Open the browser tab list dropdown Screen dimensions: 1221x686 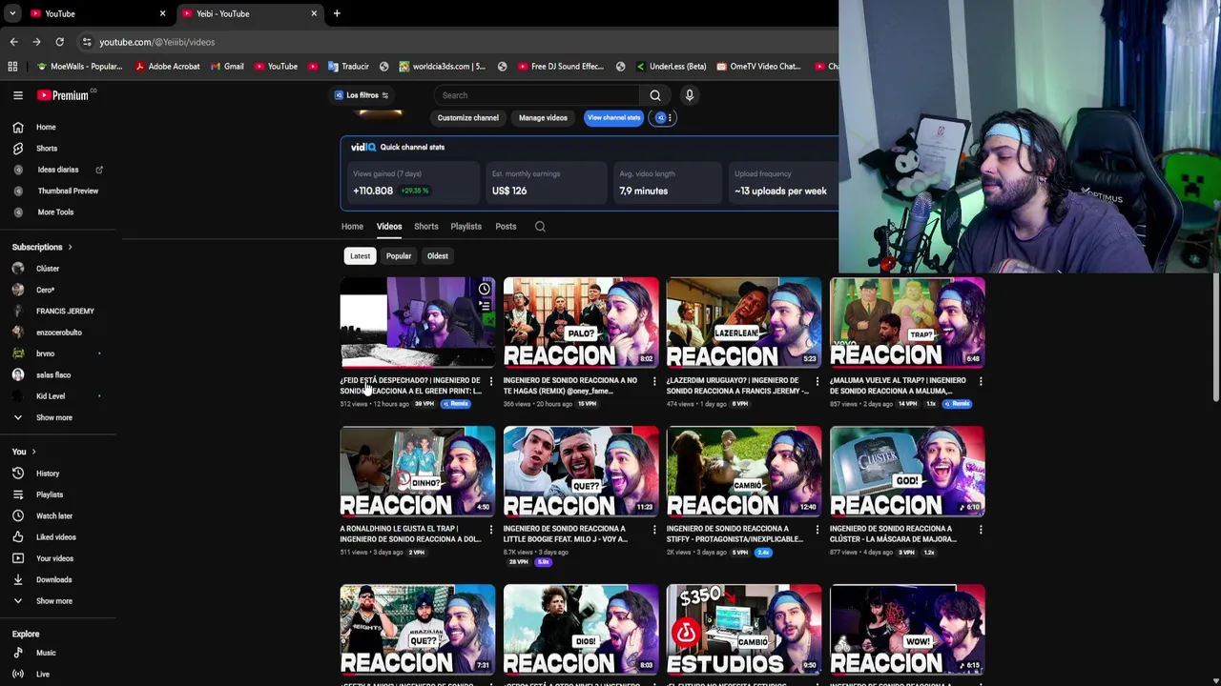pyautogui.click(x=11, y=13)
